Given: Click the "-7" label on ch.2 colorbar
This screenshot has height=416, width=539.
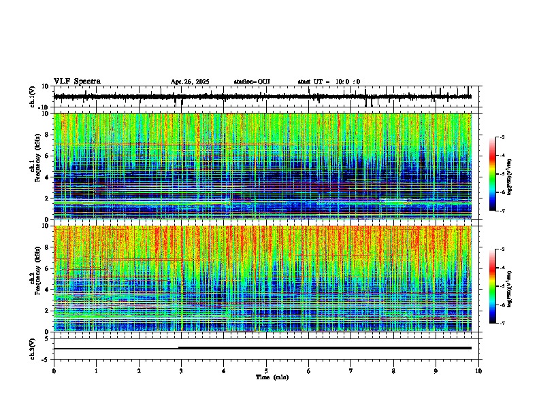Looking at the screenshot, I should point(502,323).
